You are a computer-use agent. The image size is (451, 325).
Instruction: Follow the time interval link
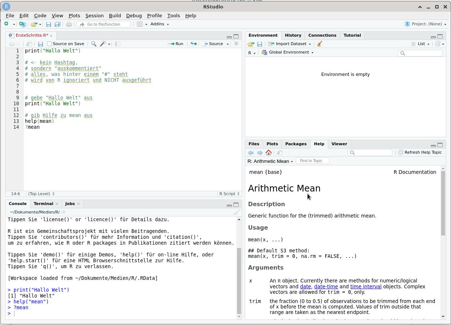point(366,286)
